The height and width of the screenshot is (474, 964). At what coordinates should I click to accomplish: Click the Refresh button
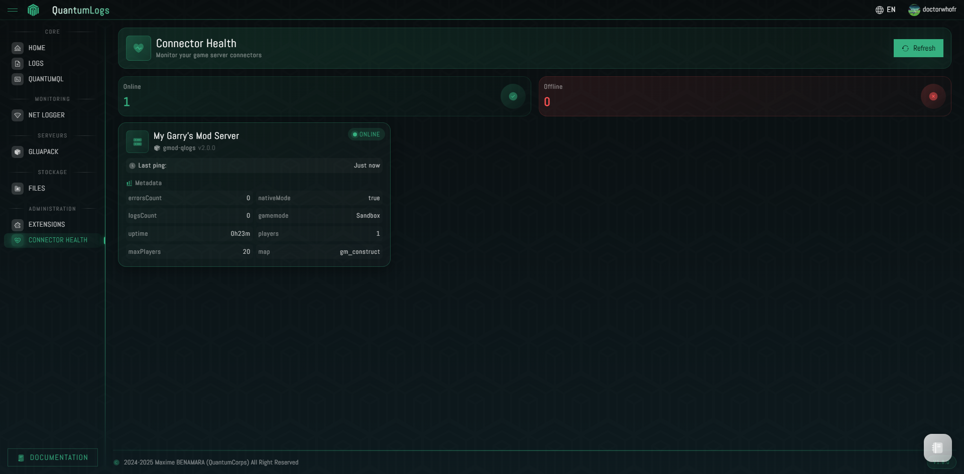coord(918,48)
